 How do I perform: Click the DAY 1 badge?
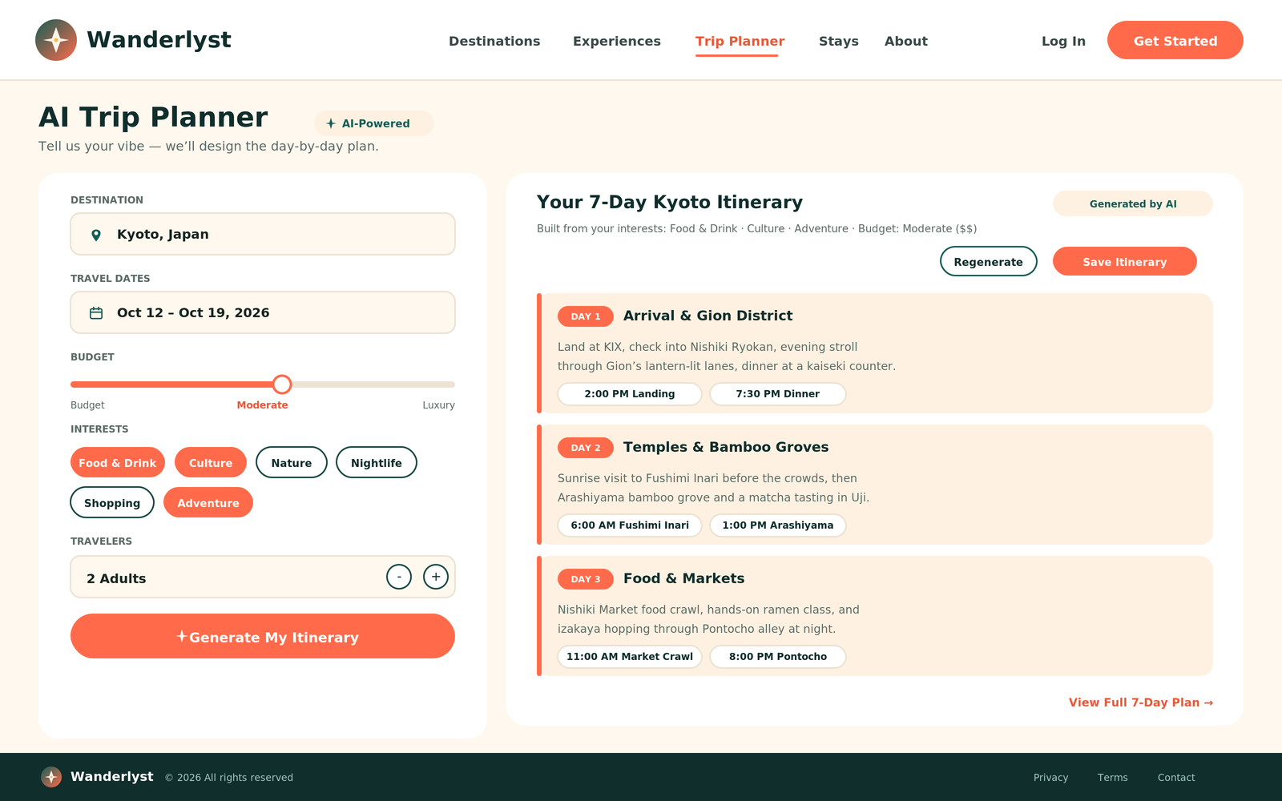[586, 316]
